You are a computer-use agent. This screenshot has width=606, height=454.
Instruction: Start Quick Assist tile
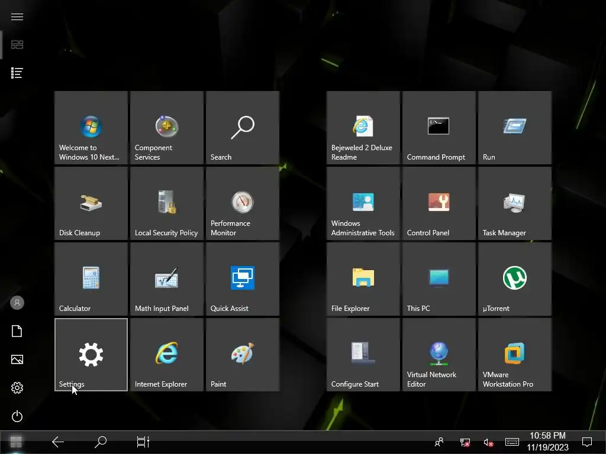242,279
